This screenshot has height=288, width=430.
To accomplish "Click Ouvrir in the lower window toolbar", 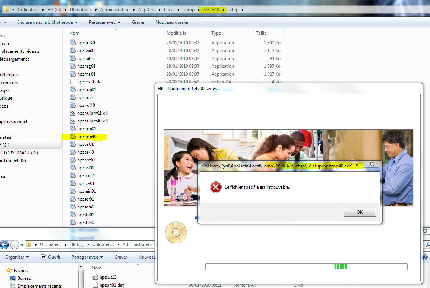I will pyautogui.click(x=51, y=257).
